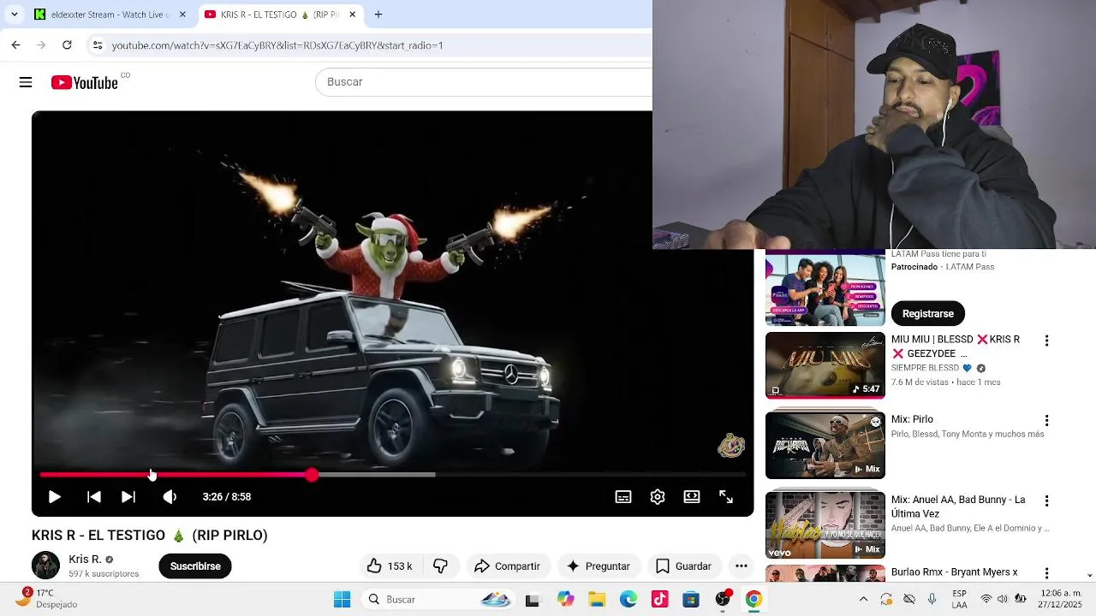Expand the tab search dropdown arrow

click(x=15, y=15)
